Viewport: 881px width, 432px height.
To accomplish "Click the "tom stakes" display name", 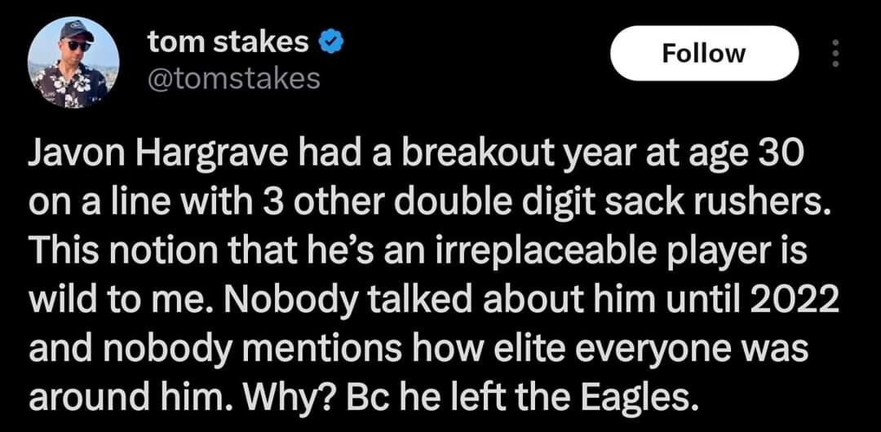I will (x=228, y=42).
